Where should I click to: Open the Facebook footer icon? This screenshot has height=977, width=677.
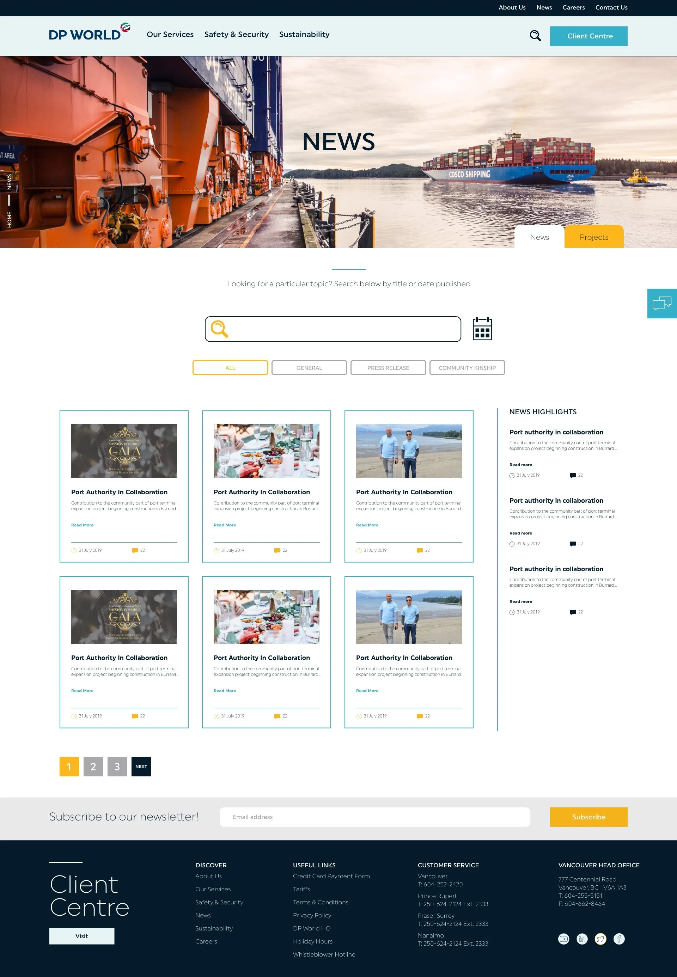click(x=619, y=939)
